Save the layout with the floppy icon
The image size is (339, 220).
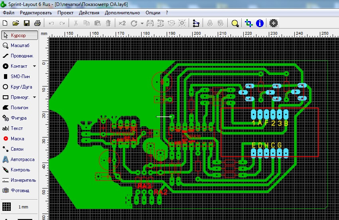[x=27, y=23]
